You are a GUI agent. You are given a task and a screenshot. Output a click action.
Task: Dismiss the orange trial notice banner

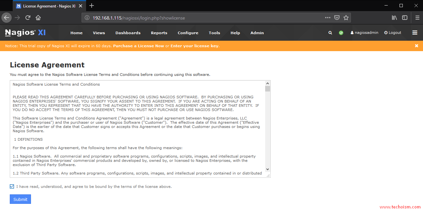point(416,46)
